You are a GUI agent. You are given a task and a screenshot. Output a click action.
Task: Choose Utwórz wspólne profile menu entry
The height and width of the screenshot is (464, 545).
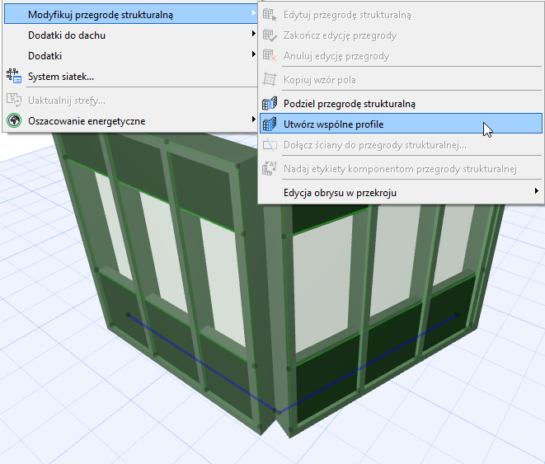pyautogui.click(x=333, y=124)
